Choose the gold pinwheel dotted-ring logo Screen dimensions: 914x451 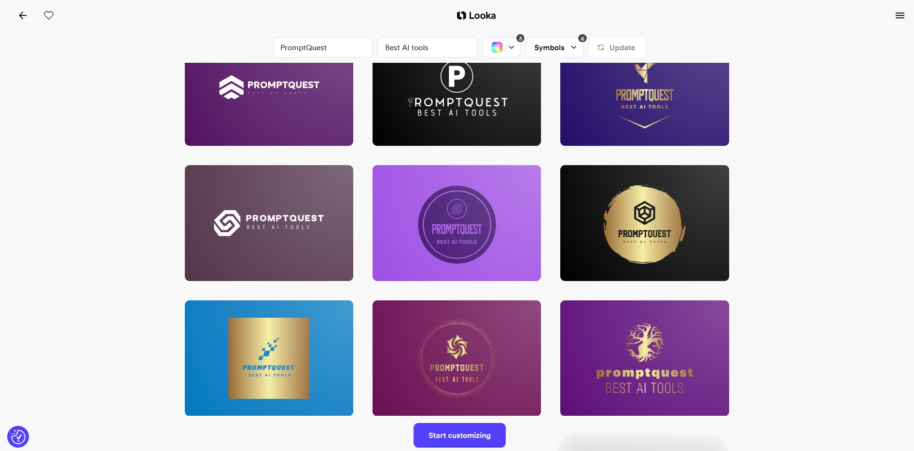[457, 358]
